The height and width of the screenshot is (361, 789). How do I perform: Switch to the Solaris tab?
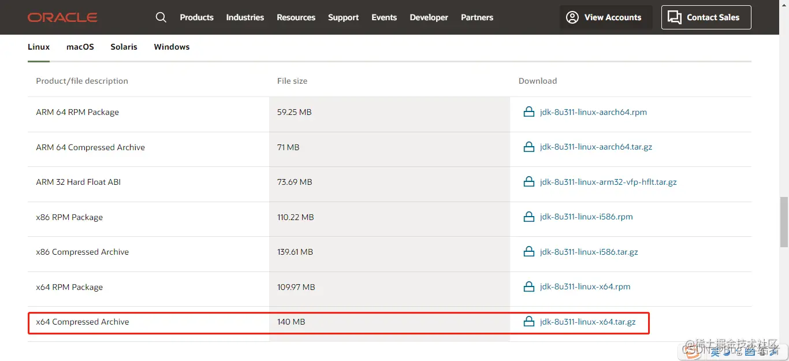click(124, 47)
